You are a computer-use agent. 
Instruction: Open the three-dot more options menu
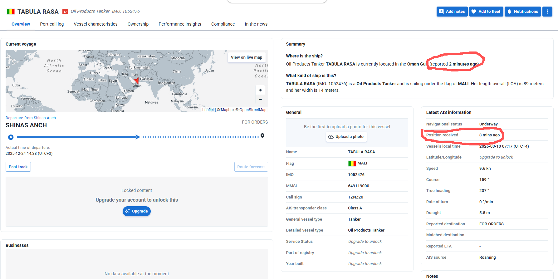point(547,12)
